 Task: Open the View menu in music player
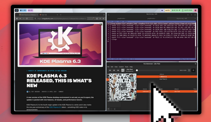[x=116, y=67]
